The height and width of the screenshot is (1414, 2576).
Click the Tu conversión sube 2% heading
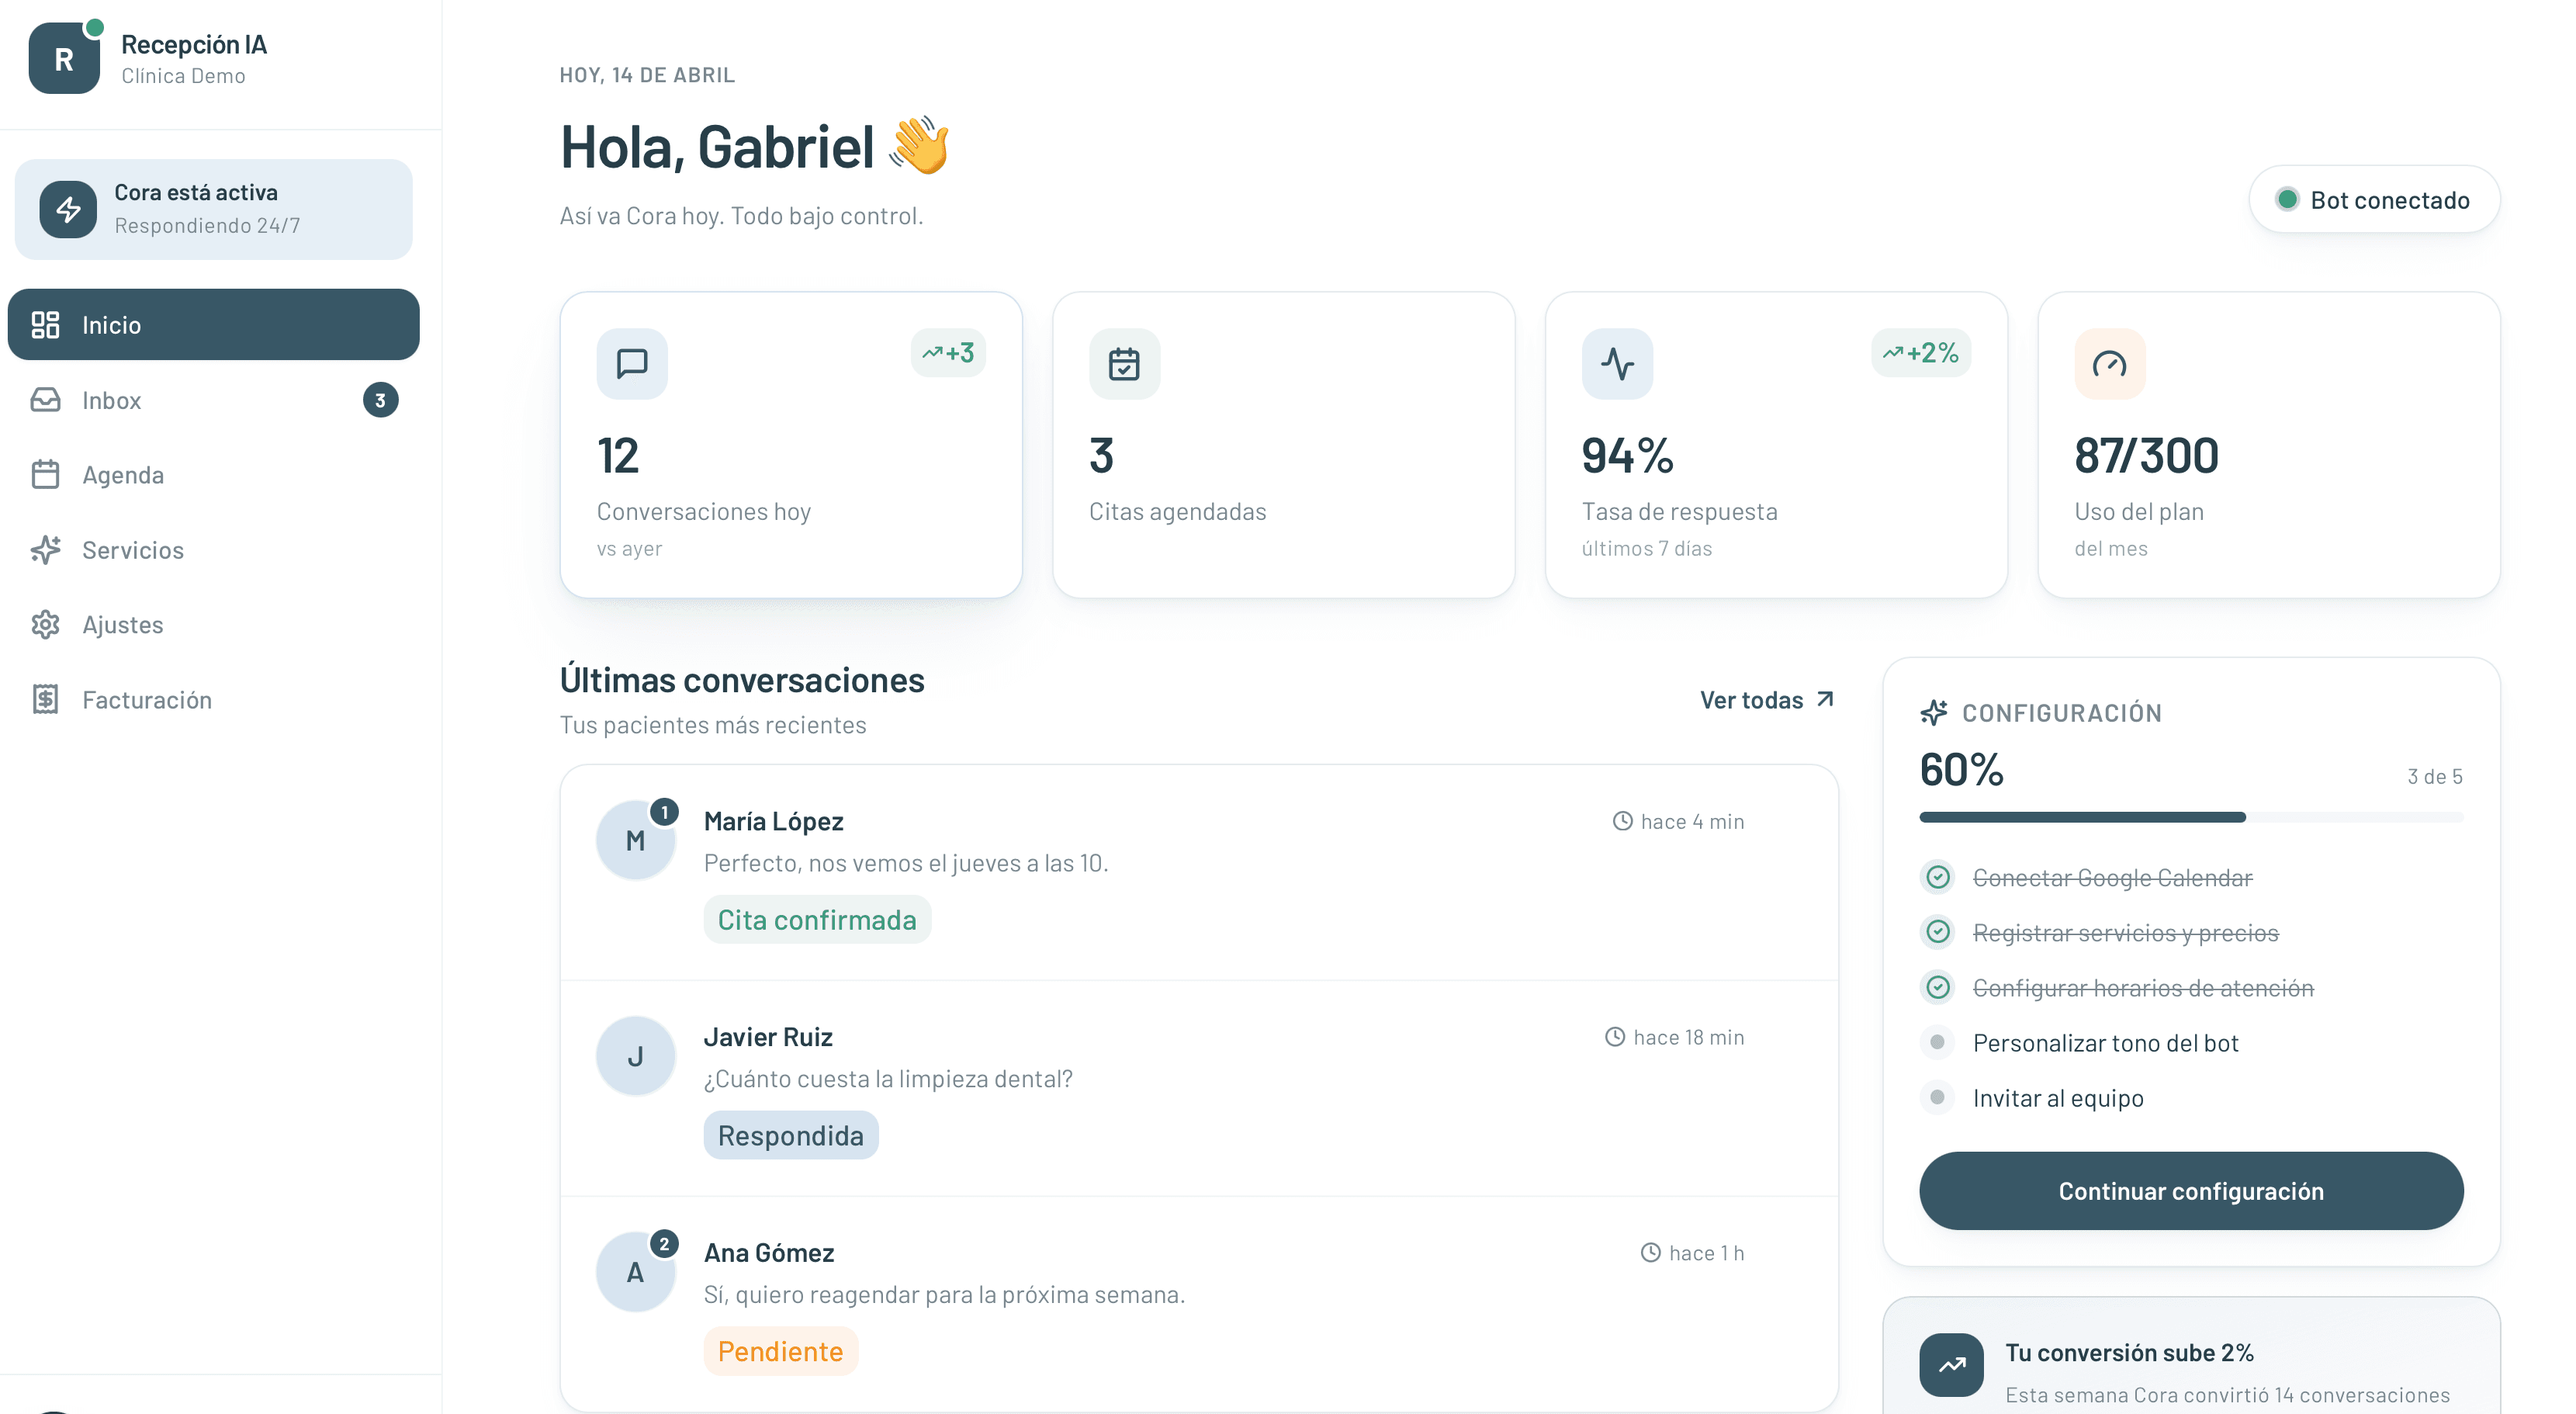2129,1353
